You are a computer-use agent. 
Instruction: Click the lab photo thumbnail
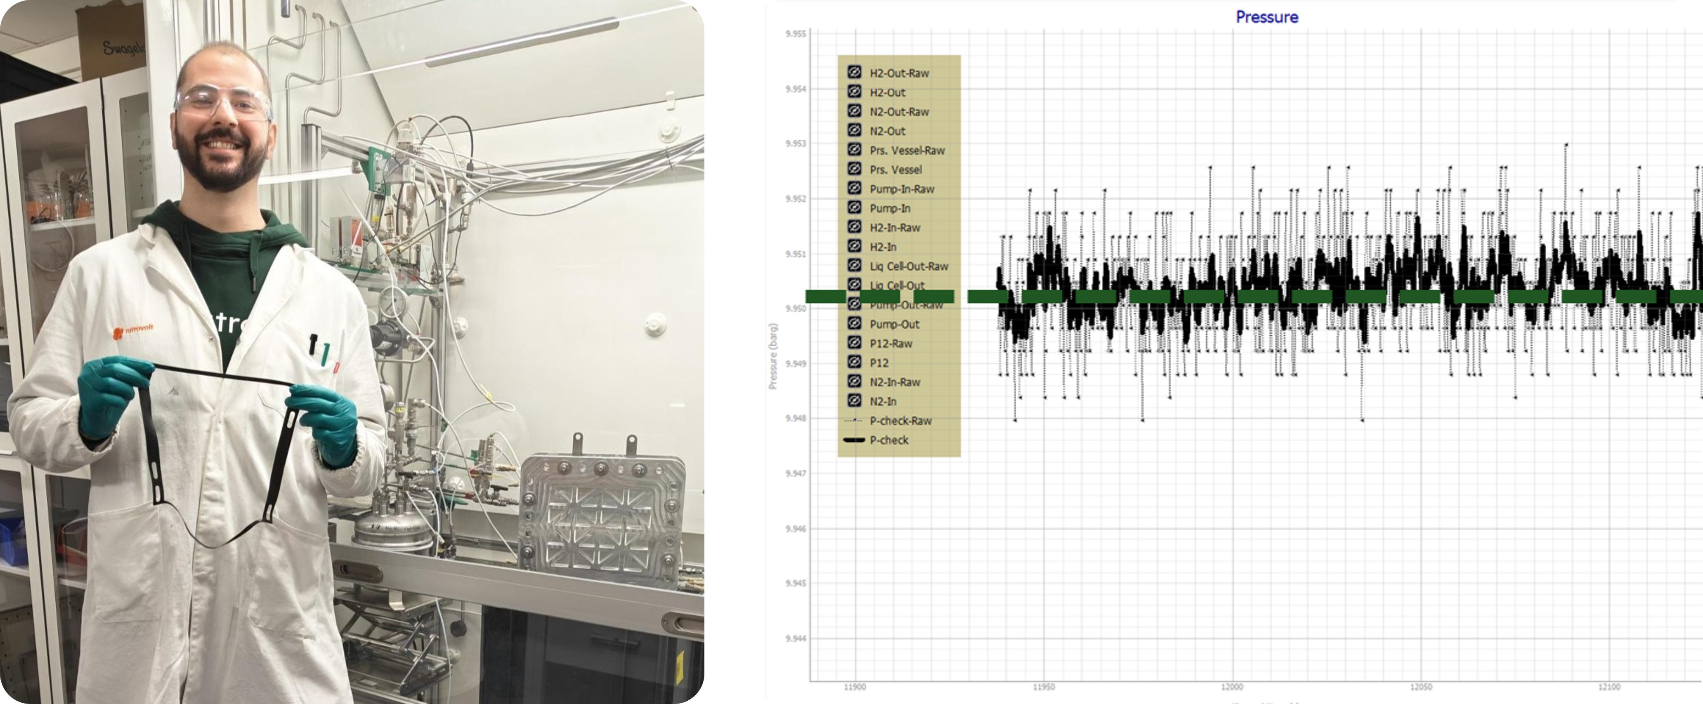tap(352, 352)
